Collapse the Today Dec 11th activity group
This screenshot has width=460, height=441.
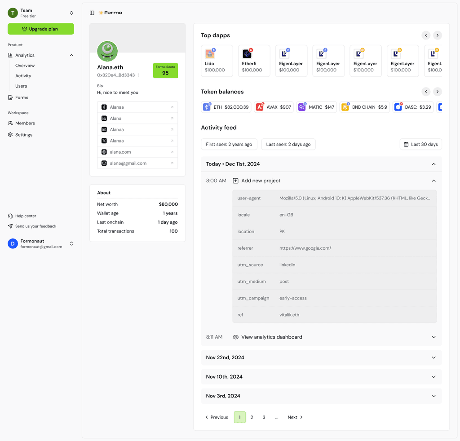(433, 164)
